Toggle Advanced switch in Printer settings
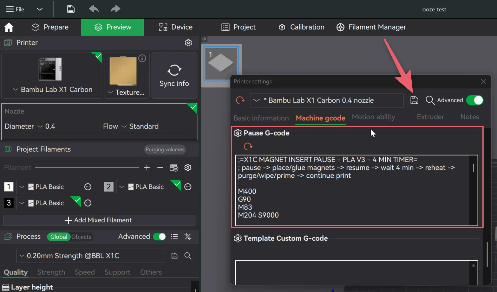497x292 pixels. click(x=475, y=100)
